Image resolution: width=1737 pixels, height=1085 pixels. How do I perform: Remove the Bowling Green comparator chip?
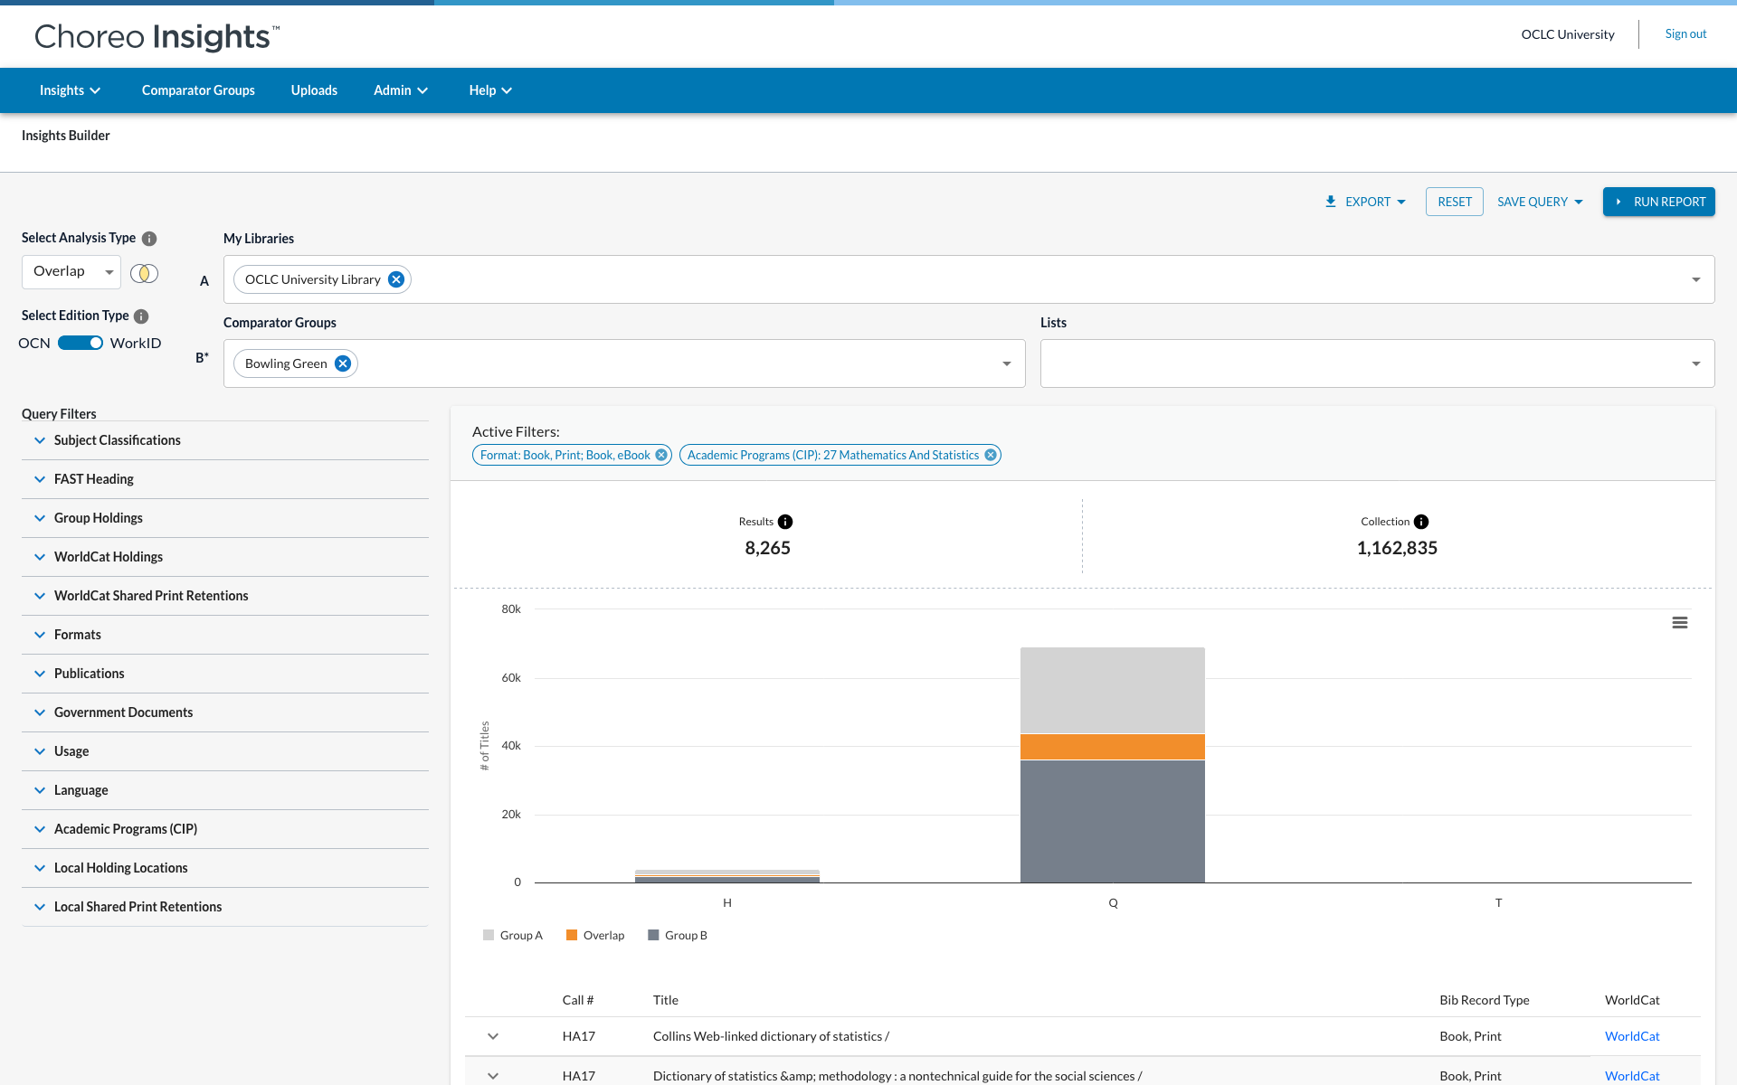point(343,363)
